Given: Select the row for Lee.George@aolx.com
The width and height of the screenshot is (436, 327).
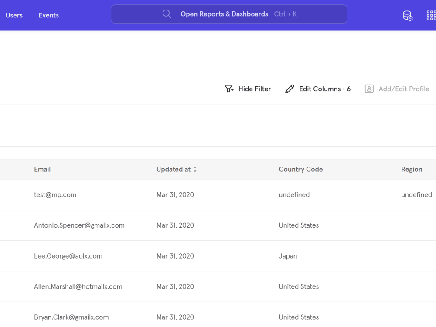Looking at the screenshot, I should 68,256.
